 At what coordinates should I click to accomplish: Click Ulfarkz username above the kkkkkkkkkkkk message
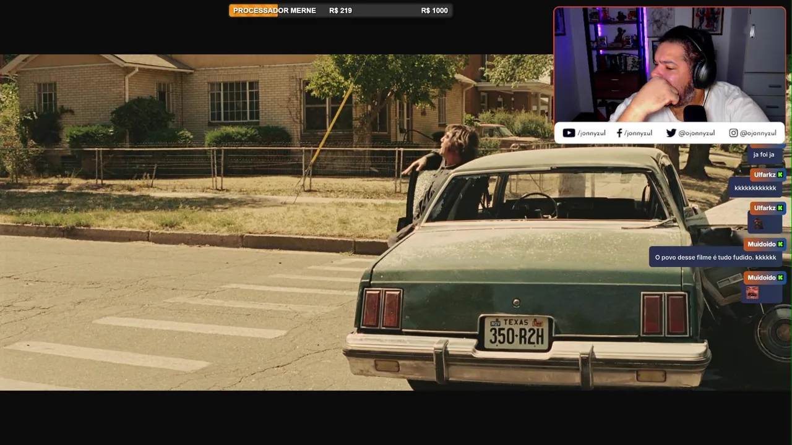[x=765, y=175]
